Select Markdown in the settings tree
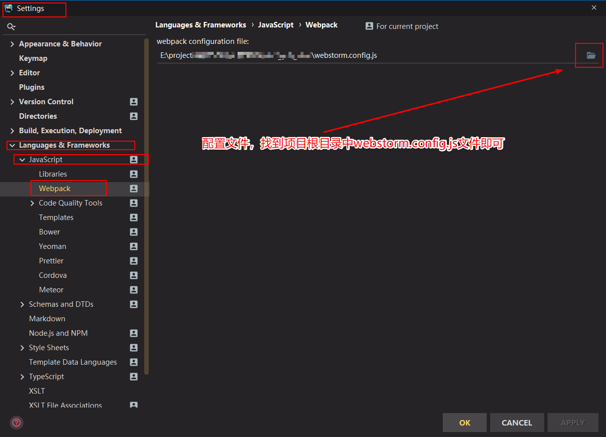This screenshot has width=606, height=437. (47, 318)
